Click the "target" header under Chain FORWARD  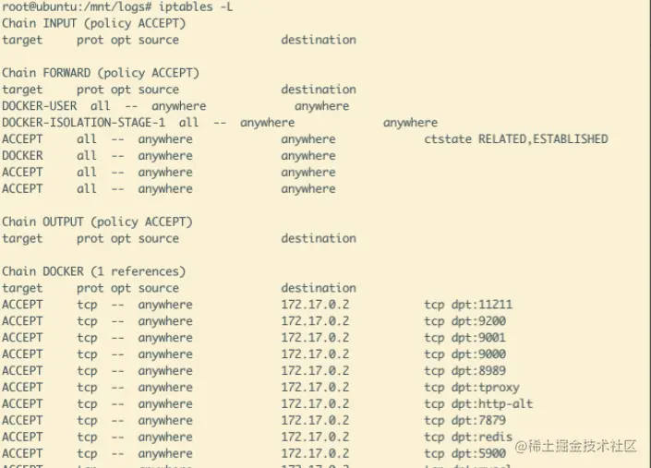(x=22, y=90)
